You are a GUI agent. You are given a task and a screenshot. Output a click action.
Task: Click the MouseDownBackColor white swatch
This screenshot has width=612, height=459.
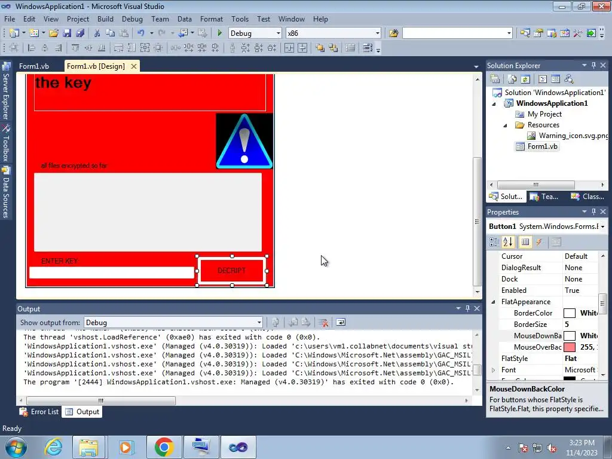pos(570,336)
